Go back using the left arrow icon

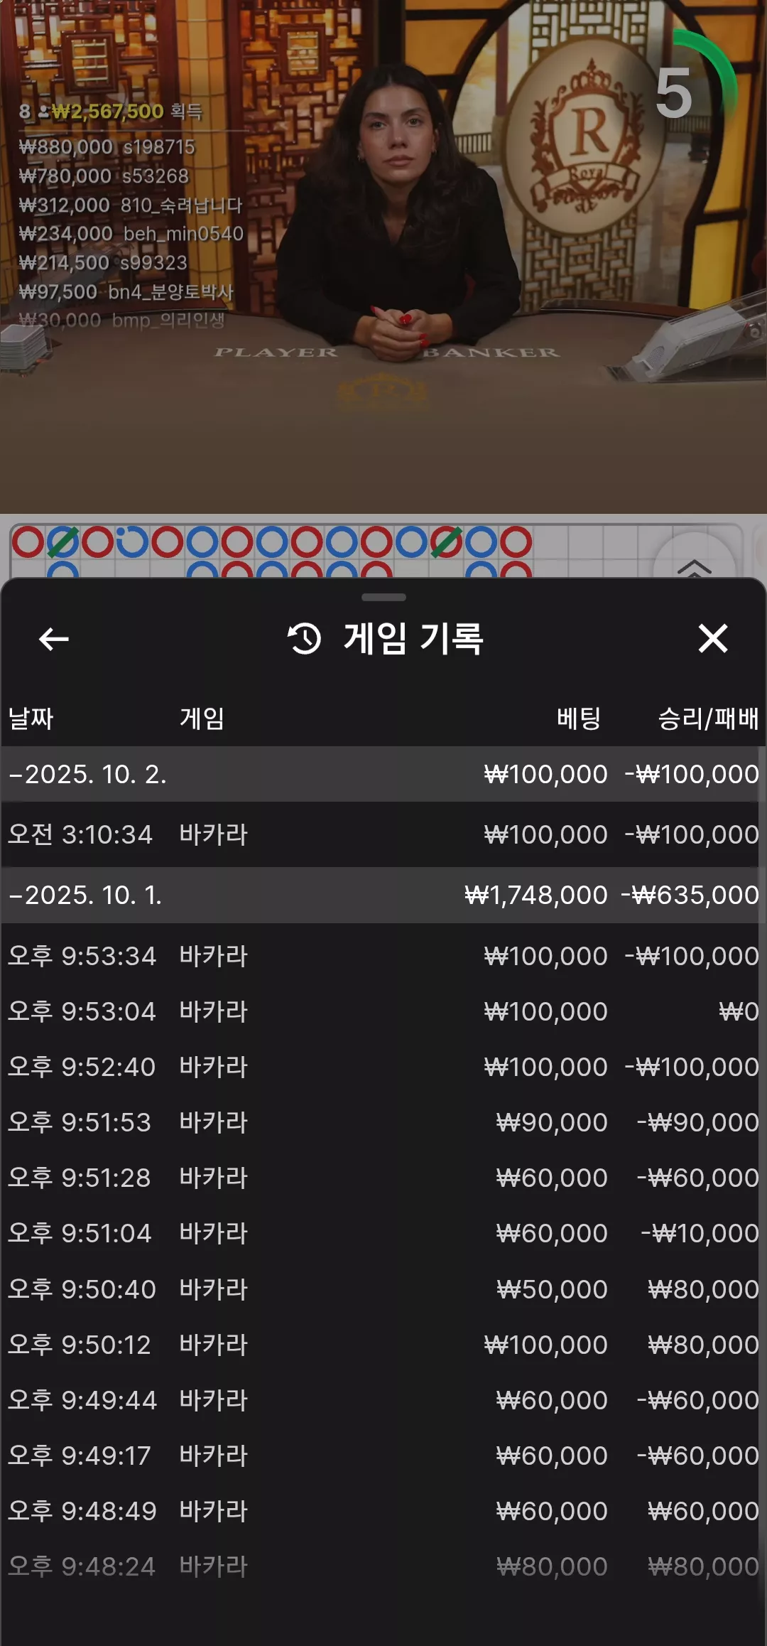[53, 638]
